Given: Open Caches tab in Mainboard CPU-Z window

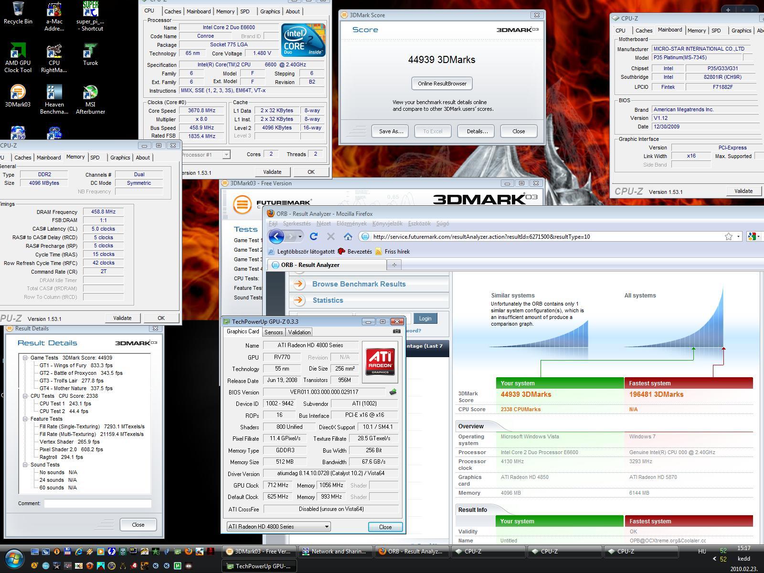Looking at the screenshot, I should (x=644, y=31).
